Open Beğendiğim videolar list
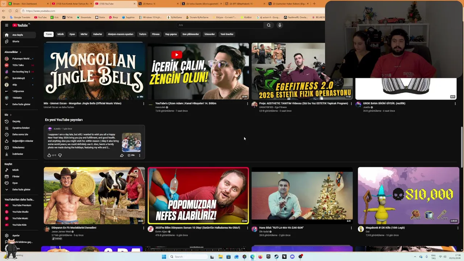 [x=19, y=141]
